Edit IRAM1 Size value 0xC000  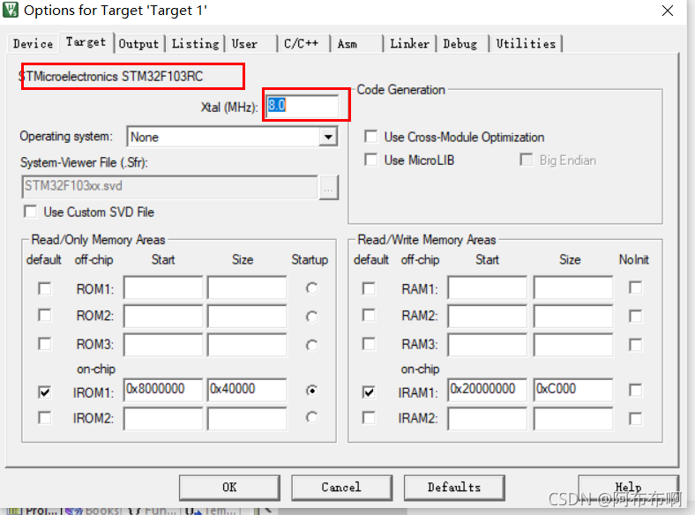click(573, 390)
